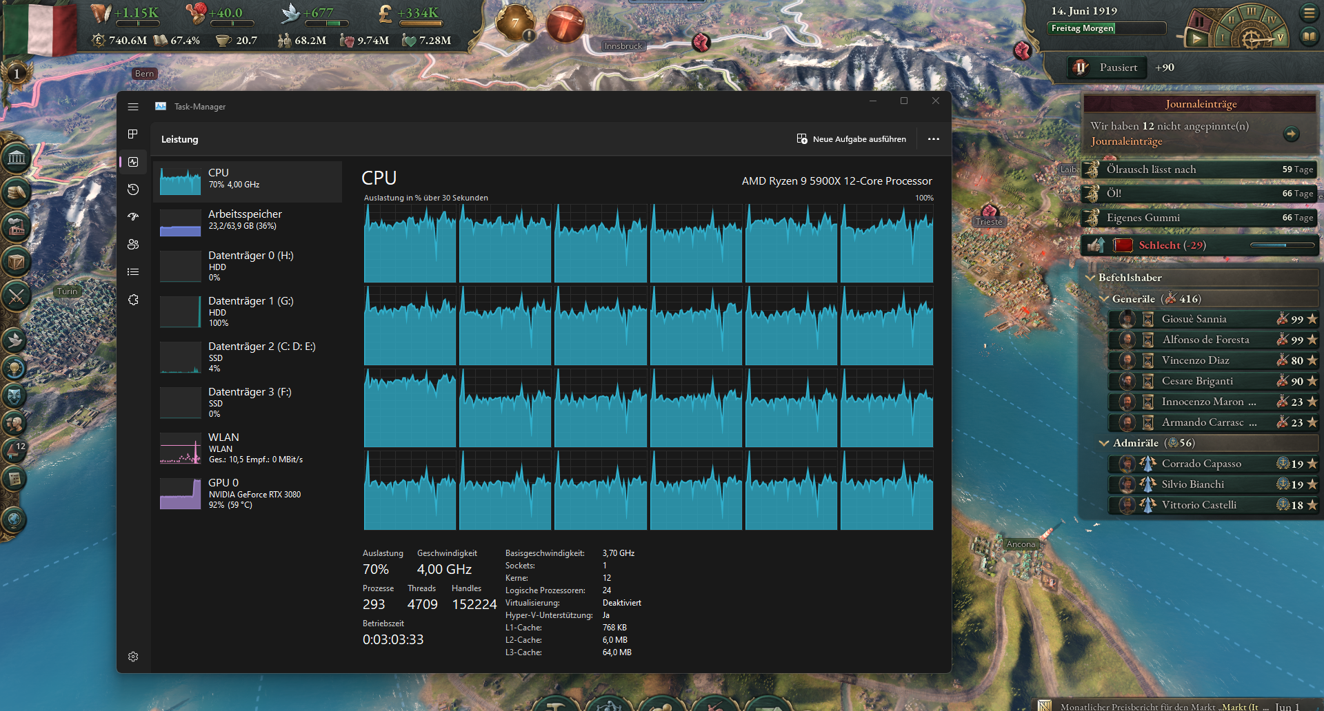Image resolution: width=1324 pixels, height=711 pixels.
Task: Click the arrow button beside Journaleinträge
Action: 1292,134
